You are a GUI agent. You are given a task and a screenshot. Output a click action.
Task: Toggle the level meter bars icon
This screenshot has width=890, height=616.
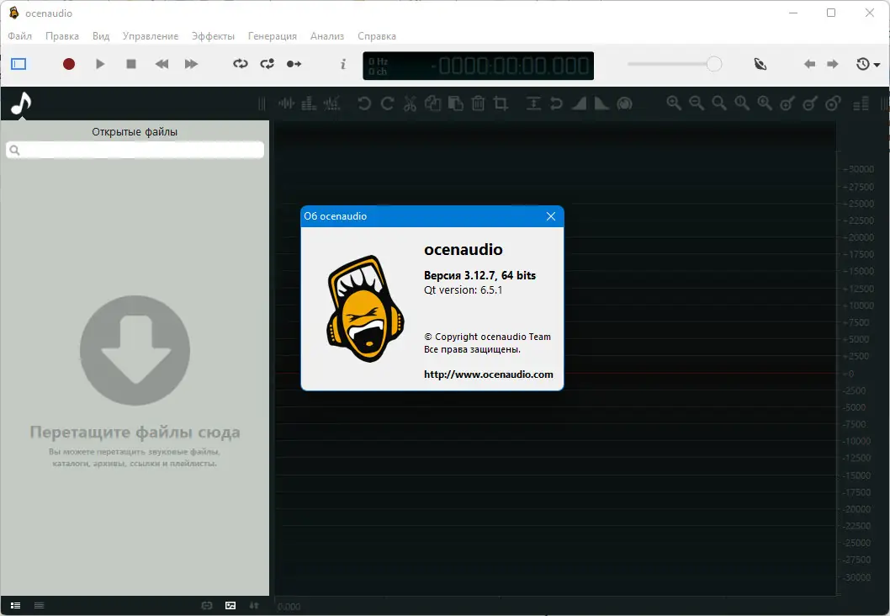(x=861, y=104)
